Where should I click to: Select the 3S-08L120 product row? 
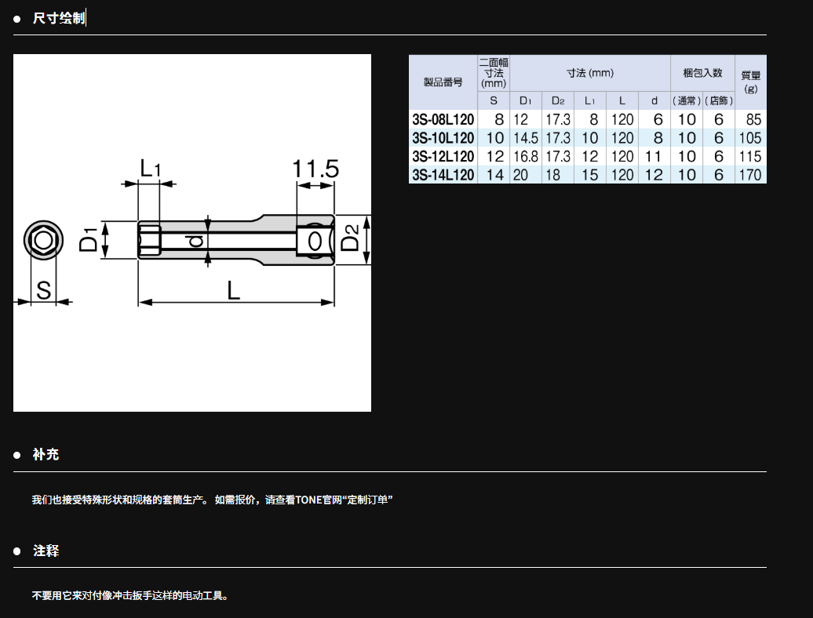coord(443,120)
